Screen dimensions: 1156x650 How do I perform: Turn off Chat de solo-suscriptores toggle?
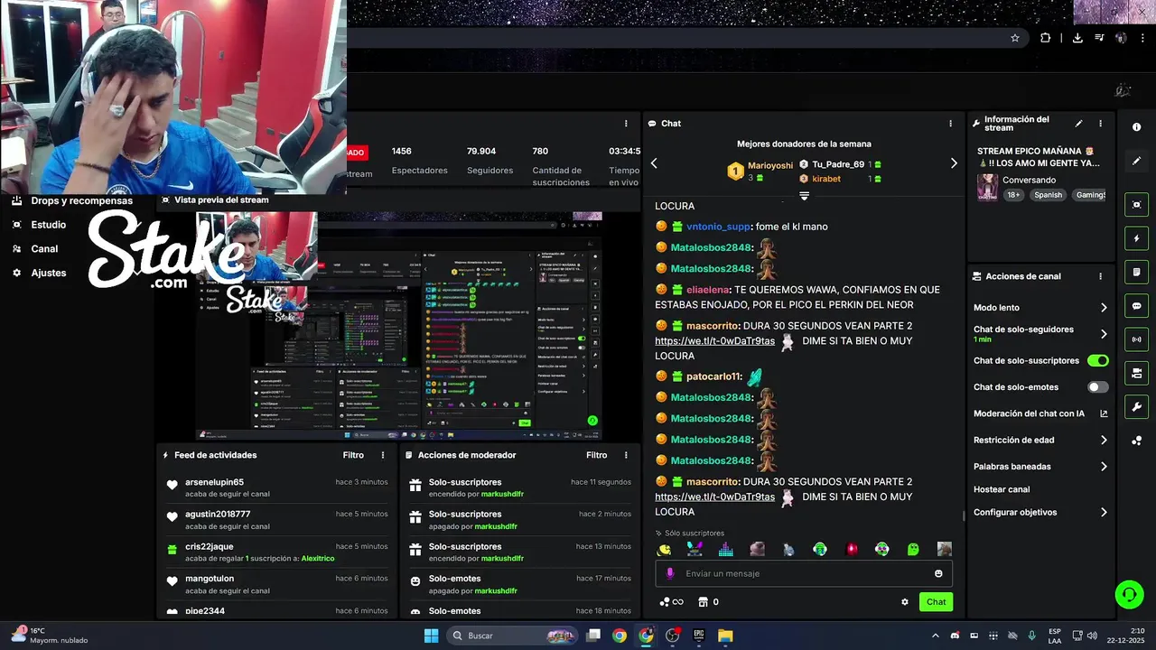pyautogui.click(x=1098, y=361)
